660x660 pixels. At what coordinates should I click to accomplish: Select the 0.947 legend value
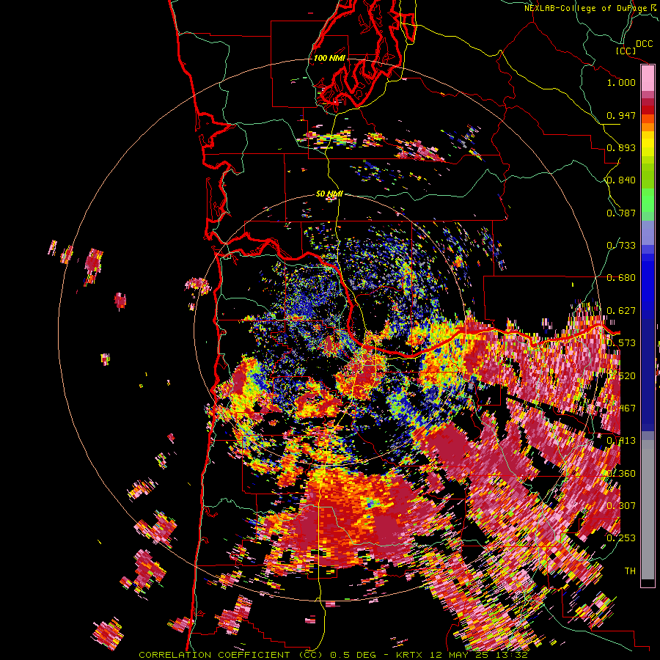(621, 115)
